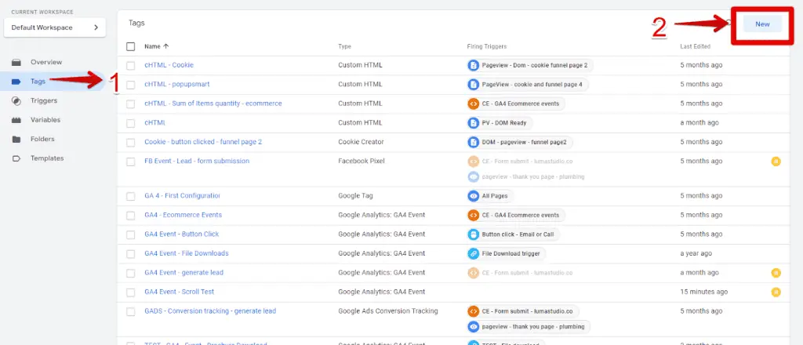Click paused status icon on FB Event row
The image size is (803, 345).
coord(776,162)
